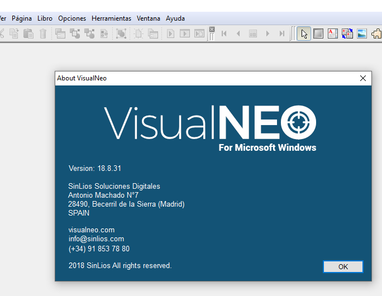
Task: Open the Ventana menu
Action: click(x=149, y=18)
